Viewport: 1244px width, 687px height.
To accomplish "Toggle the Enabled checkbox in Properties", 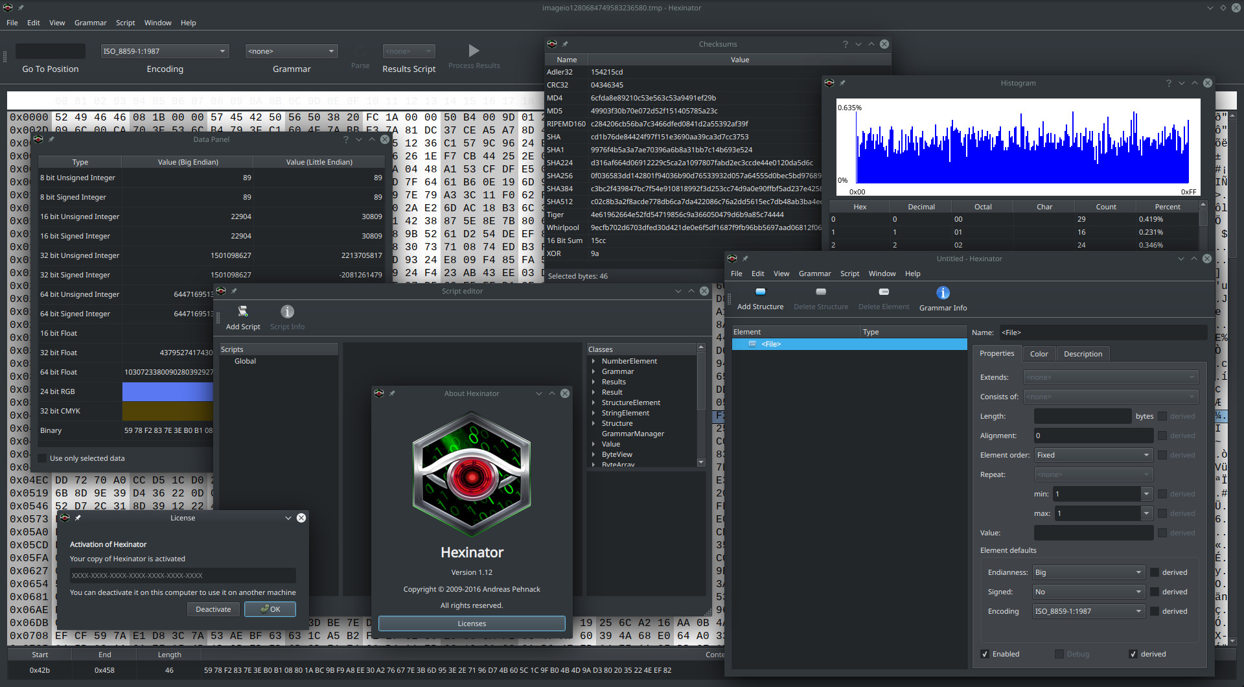I will click(x=985, y=654).
